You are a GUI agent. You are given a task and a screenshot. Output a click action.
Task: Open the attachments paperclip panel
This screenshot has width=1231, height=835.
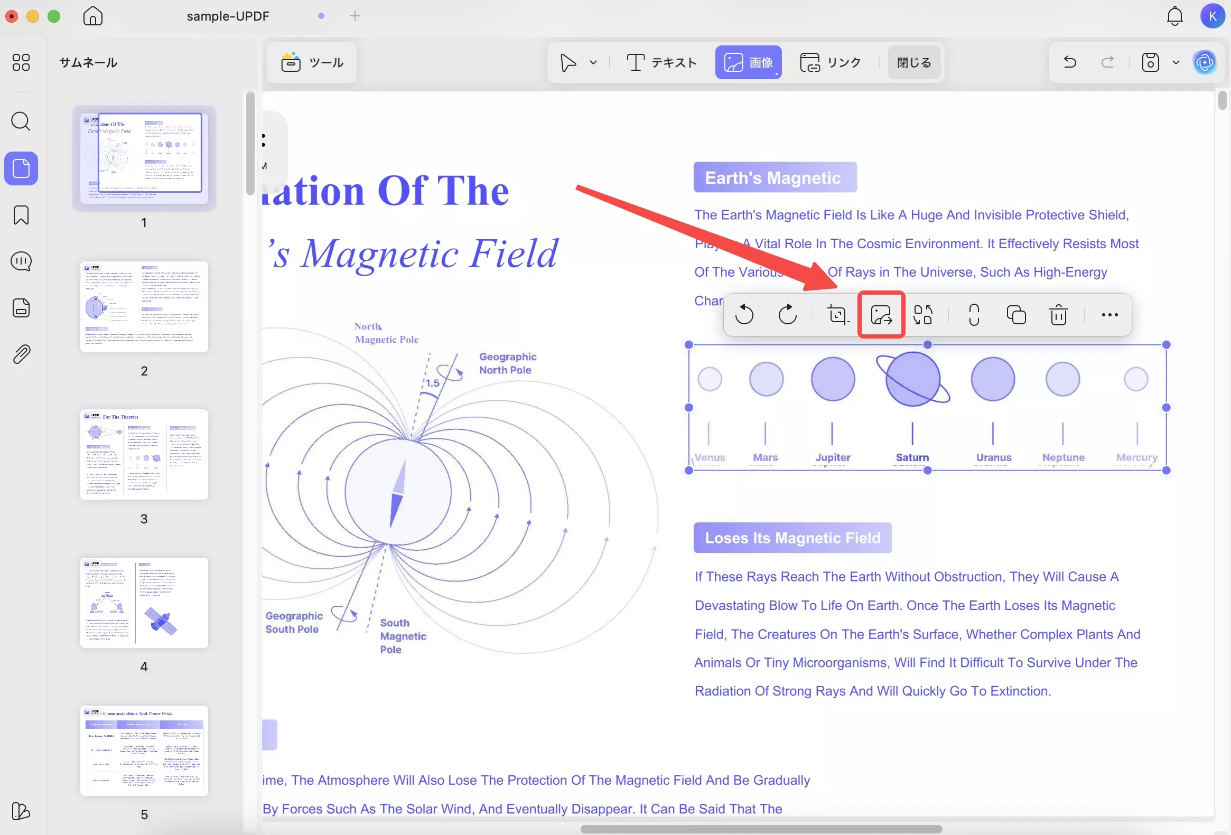(21, 354)
